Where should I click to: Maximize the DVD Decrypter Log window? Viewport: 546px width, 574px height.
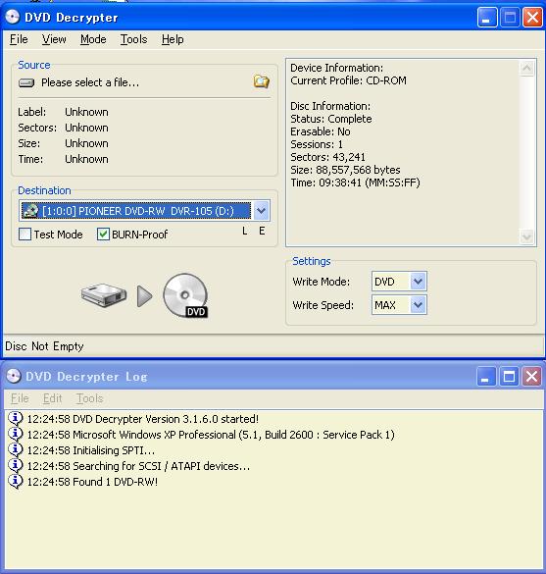click(509, 377)
